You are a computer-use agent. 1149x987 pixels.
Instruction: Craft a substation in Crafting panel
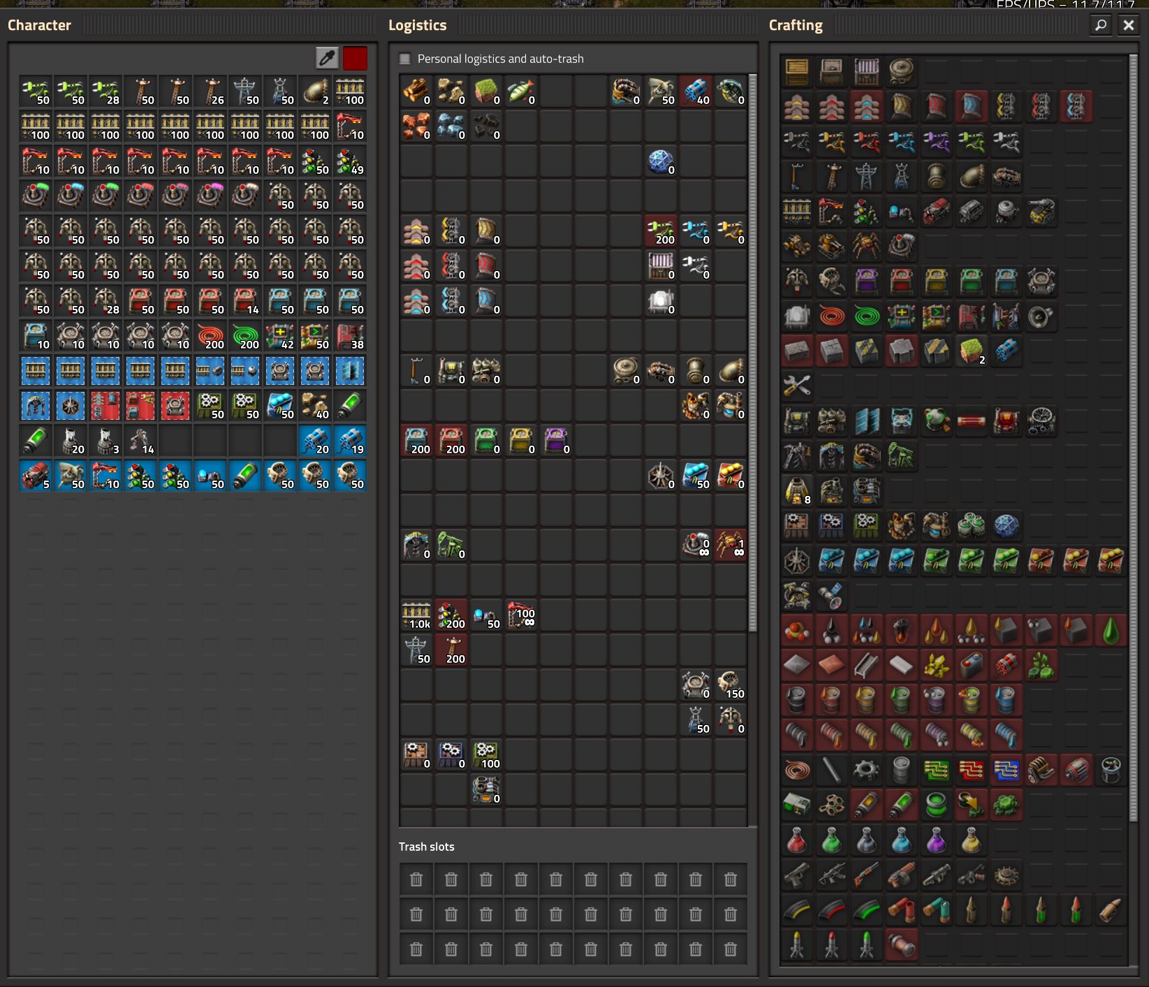click(x=902, y=176)
